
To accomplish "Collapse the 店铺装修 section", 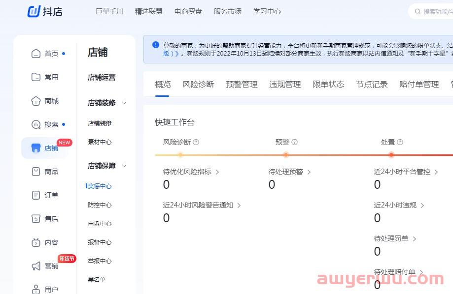I will point(124,103).
